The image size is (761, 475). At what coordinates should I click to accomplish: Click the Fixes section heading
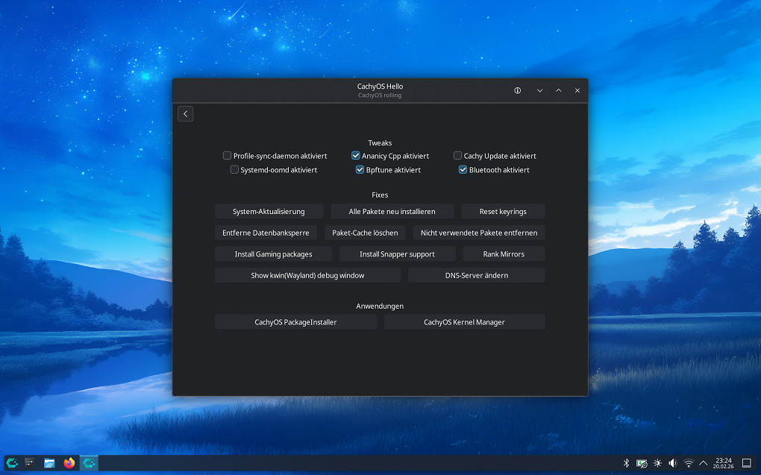tap(380, 195)
